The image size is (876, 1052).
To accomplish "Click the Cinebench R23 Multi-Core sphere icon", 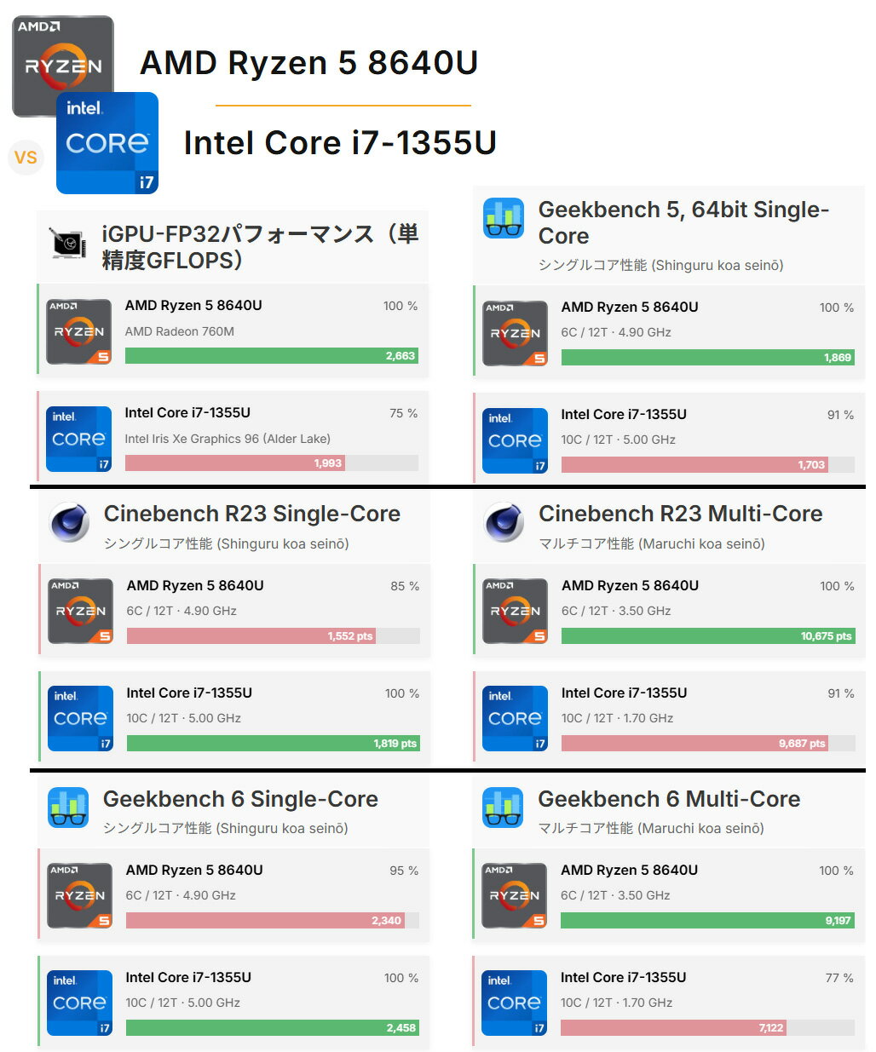I will (x=504, y=523).
